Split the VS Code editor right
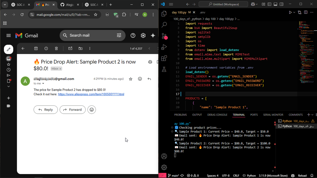Screen dimensions: 317x178 (x=306, y=12)
